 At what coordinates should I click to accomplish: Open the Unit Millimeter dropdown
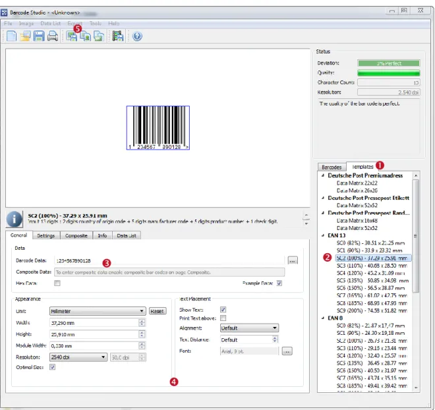click(x=98, y=311)
